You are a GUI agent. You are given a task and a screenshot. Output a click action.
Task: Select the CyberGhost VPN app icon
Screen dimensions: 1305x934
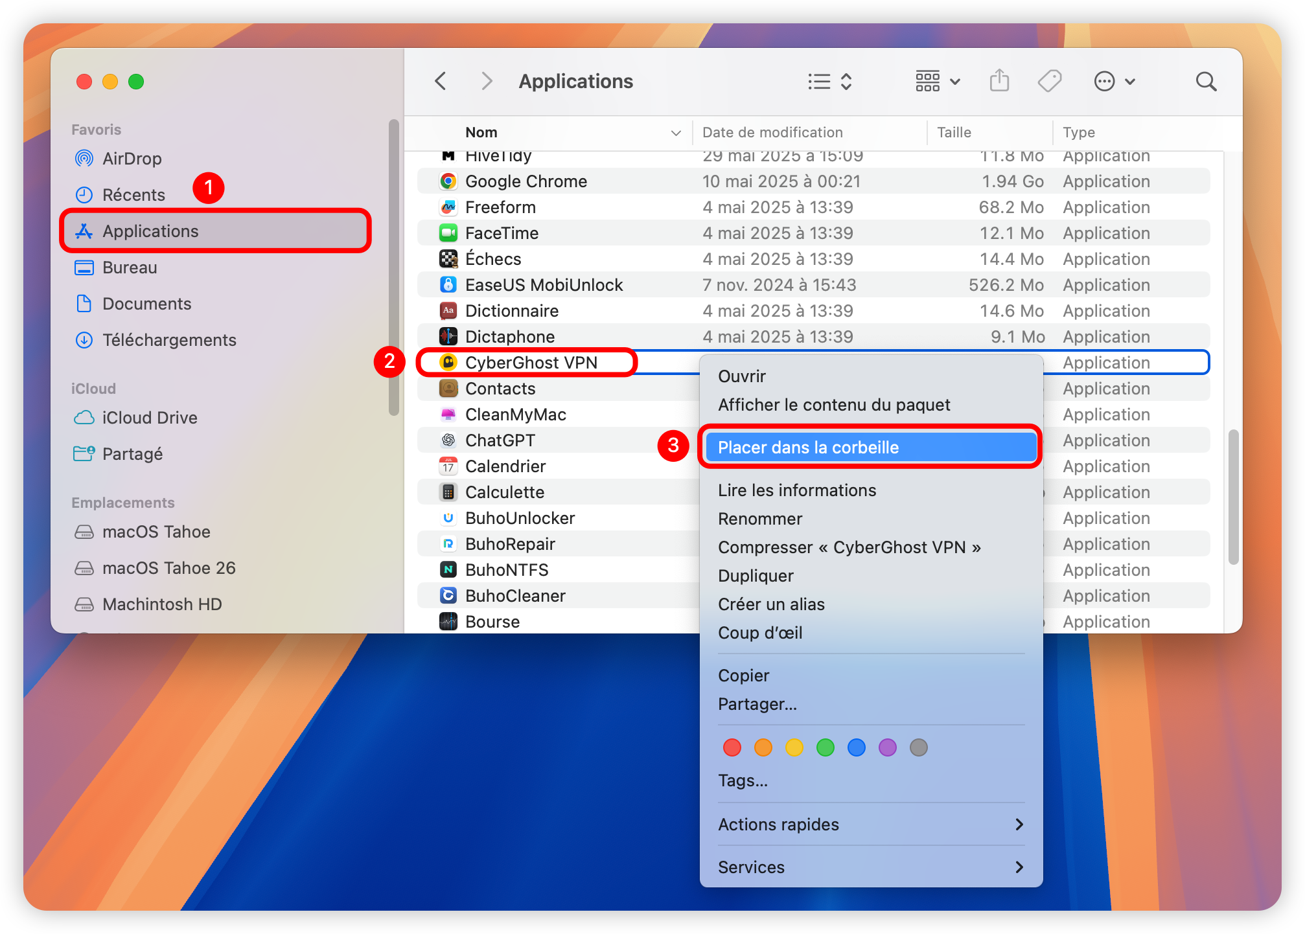point(448,363)
